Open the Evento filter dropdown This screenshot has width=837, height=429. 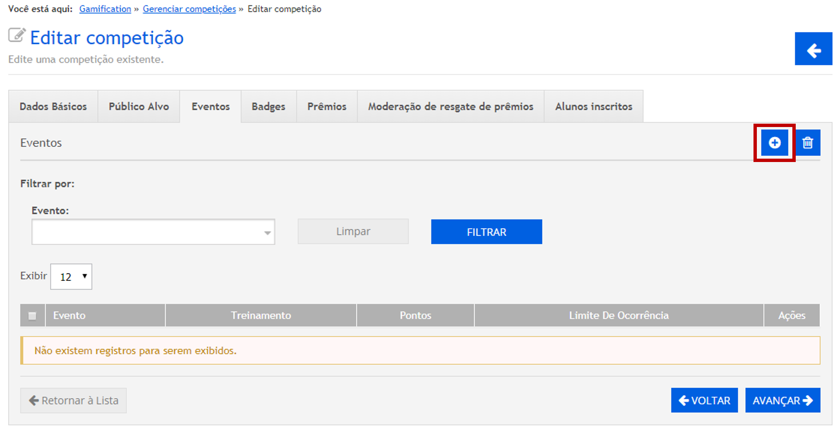click(x=153, y=232)
